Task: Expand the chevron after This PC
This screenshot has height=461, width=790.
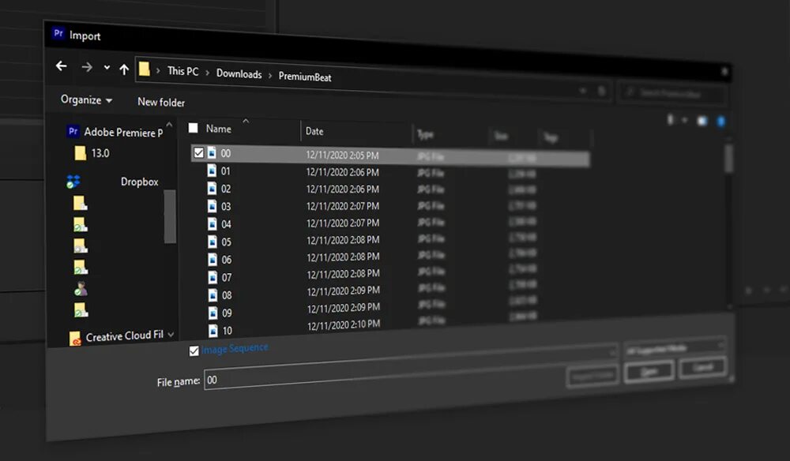Action: [207, 73]
